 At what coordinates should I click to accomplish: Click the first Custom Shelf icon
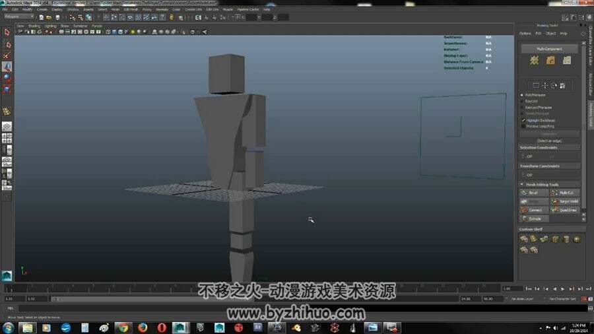[524, 239]
